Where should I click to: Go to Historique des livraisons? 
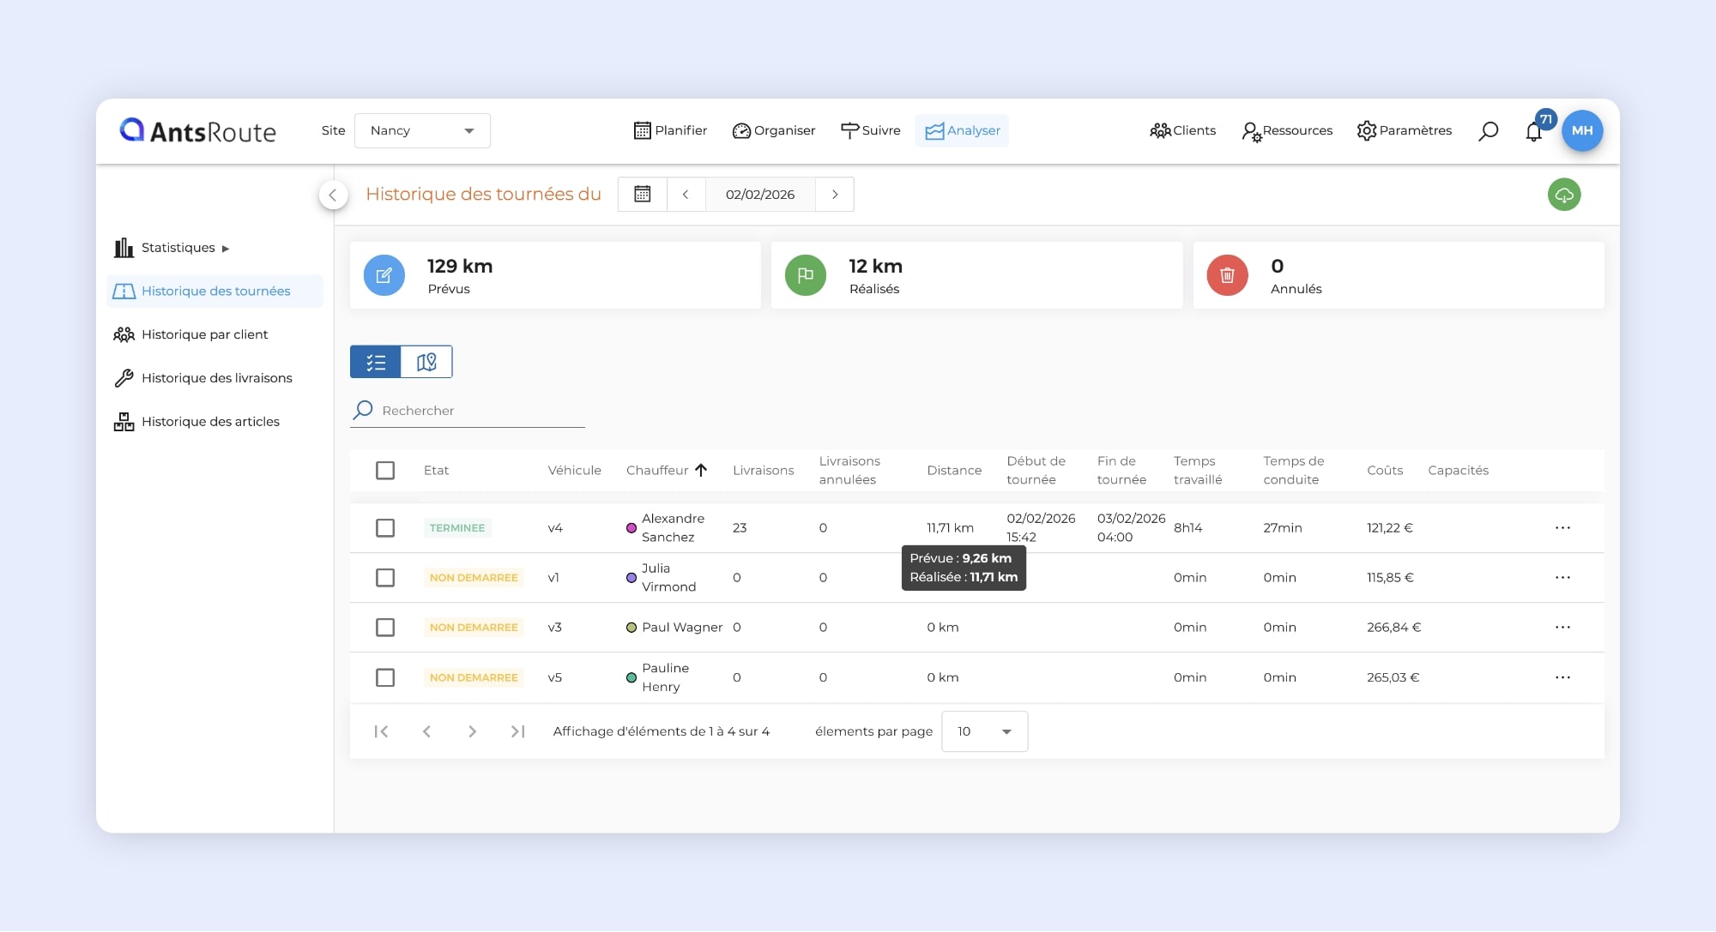[216, 378]
